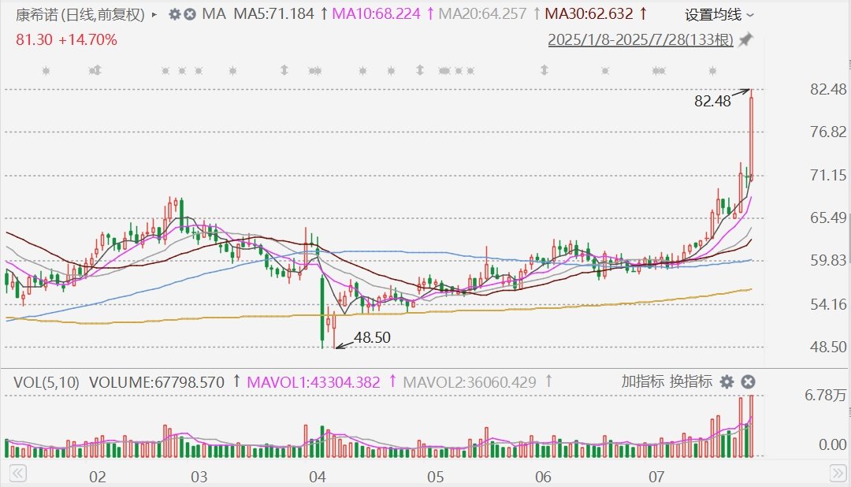
Task: Click the 76.82 price axis label
Action: pos(828,132)
